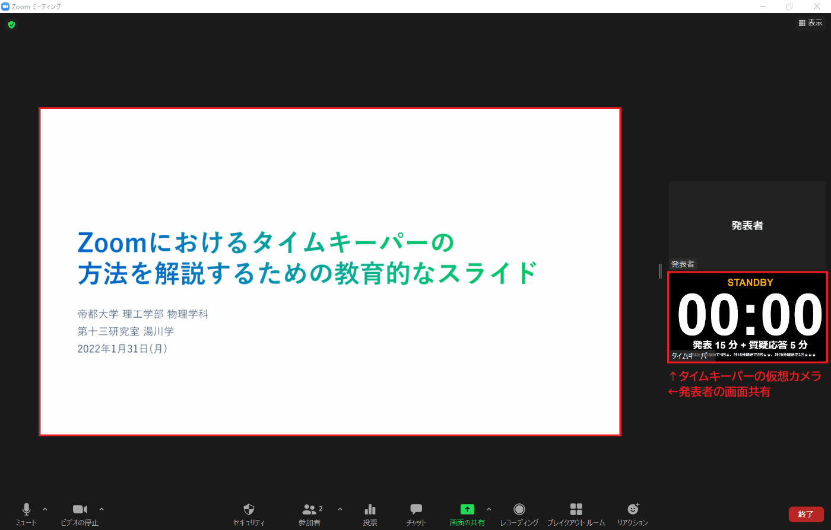Image resolution: width=831 pixels, height=530 pixels.
Task: Stop video with the ビデオの停止 button
Action: tap(80, 514)
